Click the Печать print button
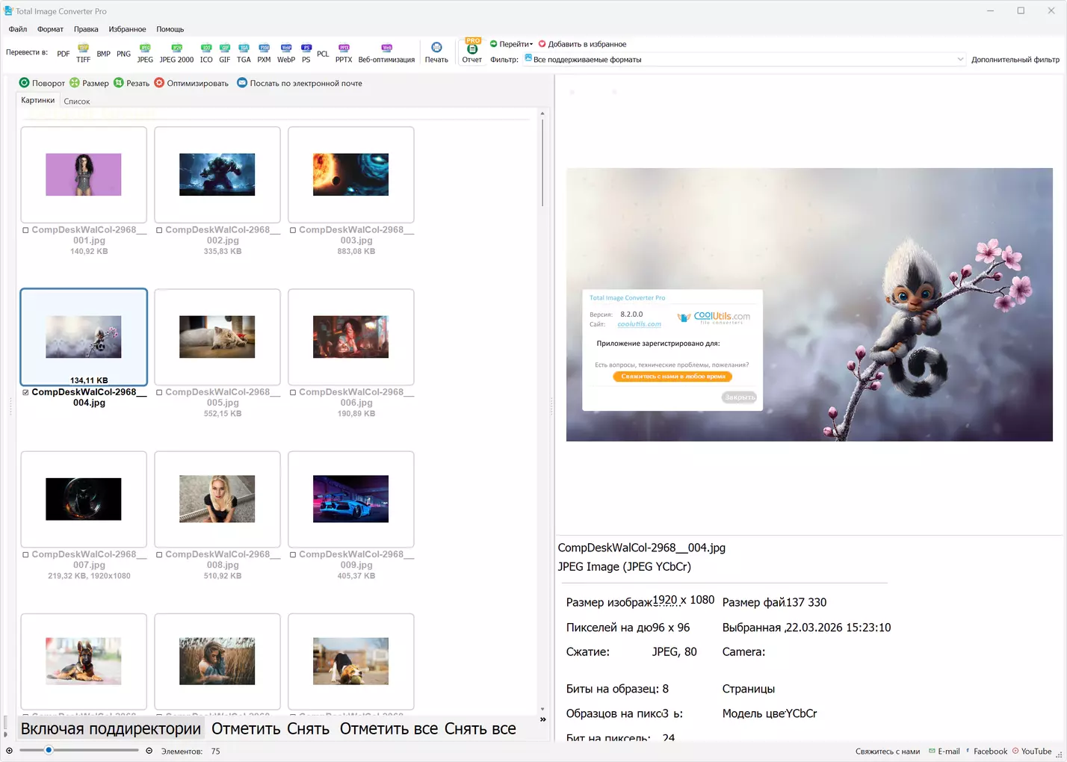Viewport: 1067px width, 762px height. (436, 54)
